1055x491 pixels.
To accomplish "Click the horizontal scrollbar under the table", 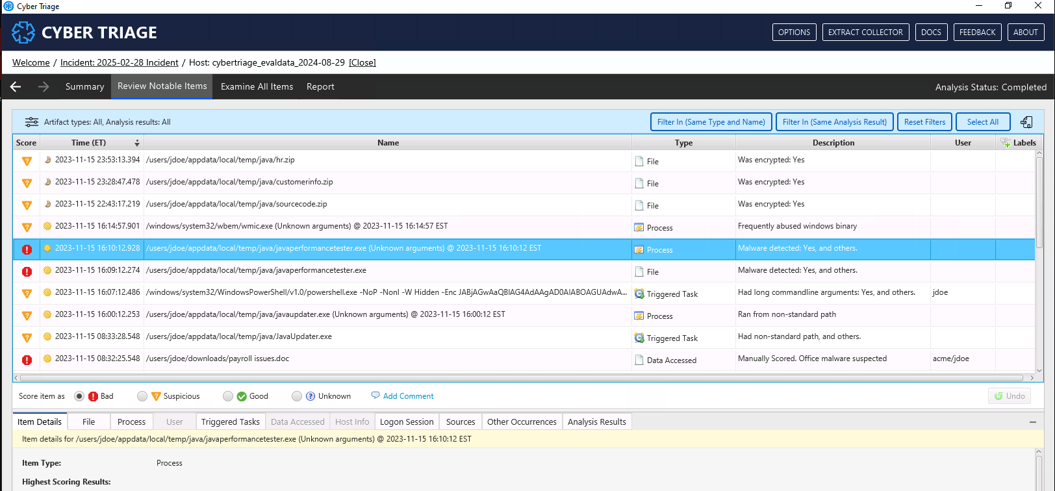I will (x=520, y=377).
